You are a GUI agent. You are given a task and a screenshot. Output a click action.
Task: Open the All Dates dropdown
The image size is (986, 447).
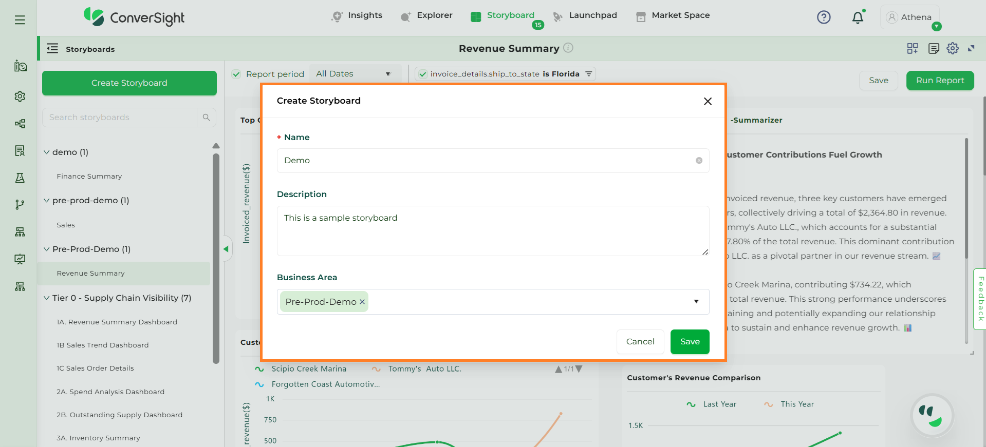pyautogui.click(x=353, y=74)
